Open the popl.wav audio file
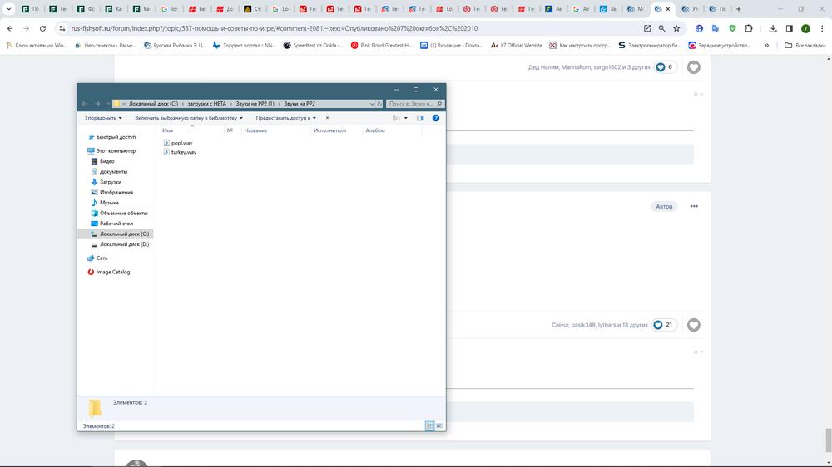Screen dimensions: 832x467 pos(181,143)
